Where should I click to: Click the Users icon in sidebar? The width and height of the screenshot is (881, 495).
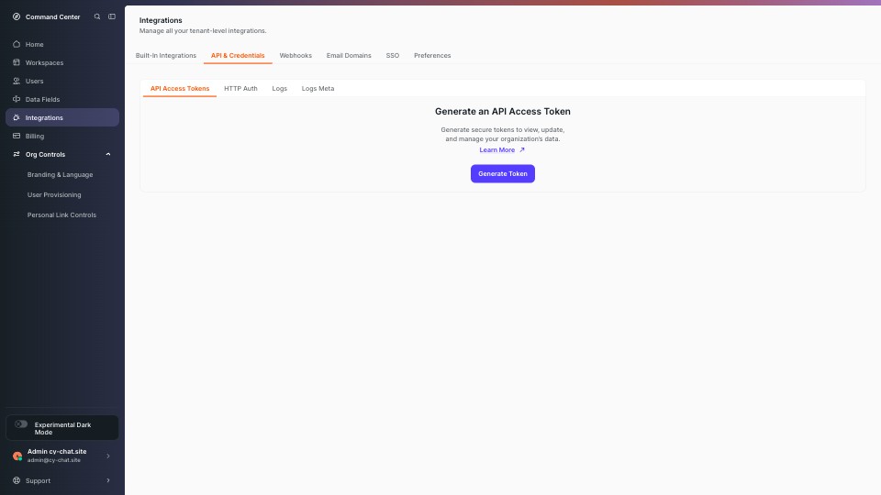tap(17, 81)
